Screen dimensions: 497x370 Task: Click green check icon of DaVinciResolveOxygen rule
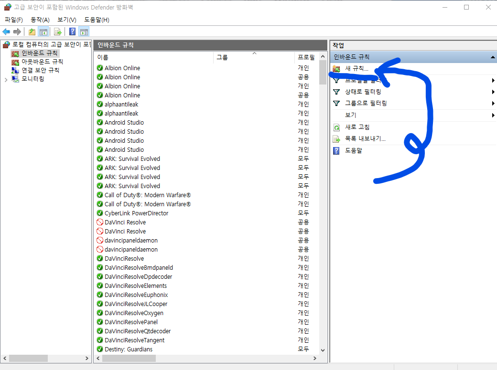pyautogui.click(x=100, y=313)
